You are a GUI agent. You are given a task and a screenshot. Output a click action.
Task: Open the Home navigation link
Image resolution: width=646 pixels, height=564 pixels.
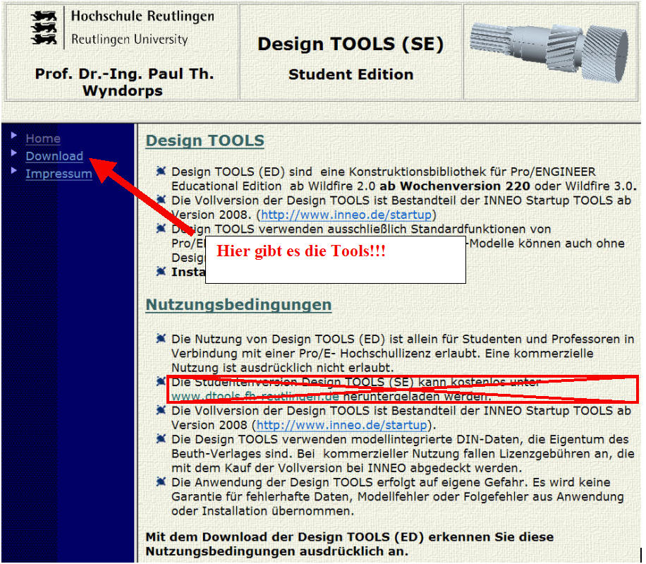pyautogui.click(x=43, y=138)
